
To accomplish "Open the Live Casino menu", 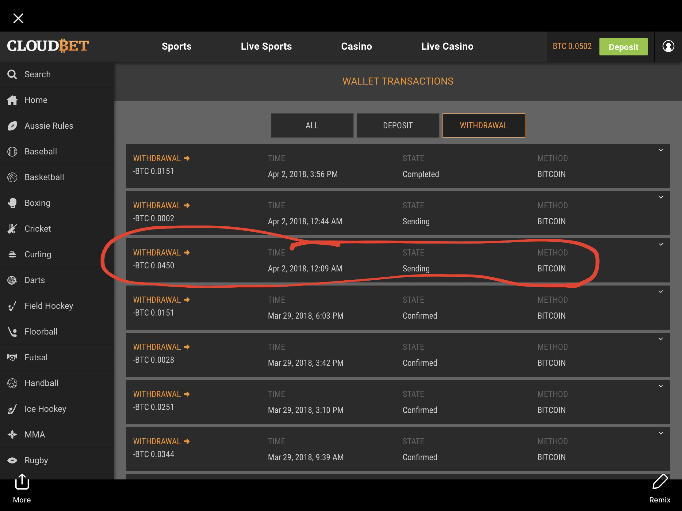I will [x=447, y=46].
